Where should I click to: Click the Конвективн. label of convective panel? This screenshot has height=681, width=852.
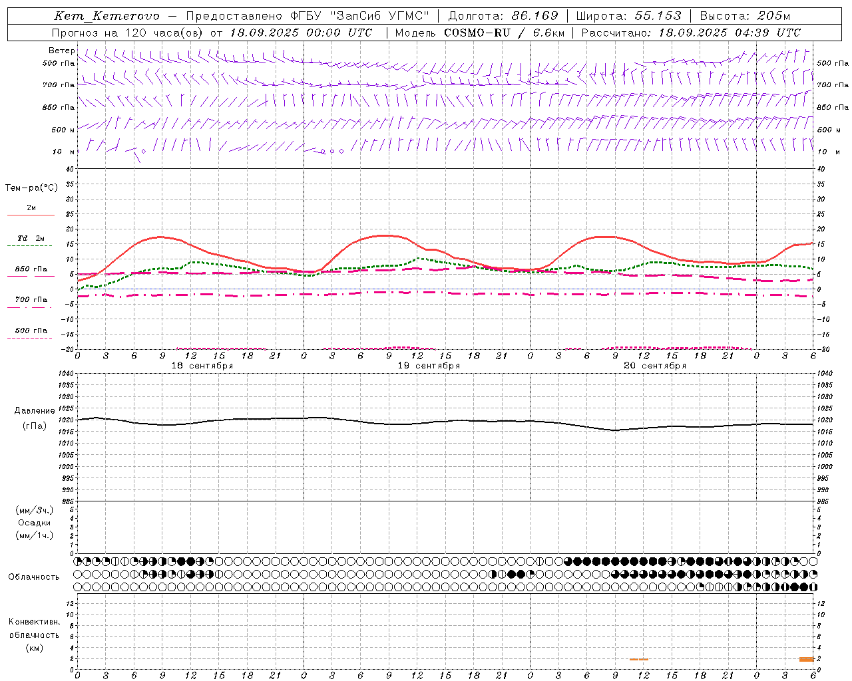34,622
